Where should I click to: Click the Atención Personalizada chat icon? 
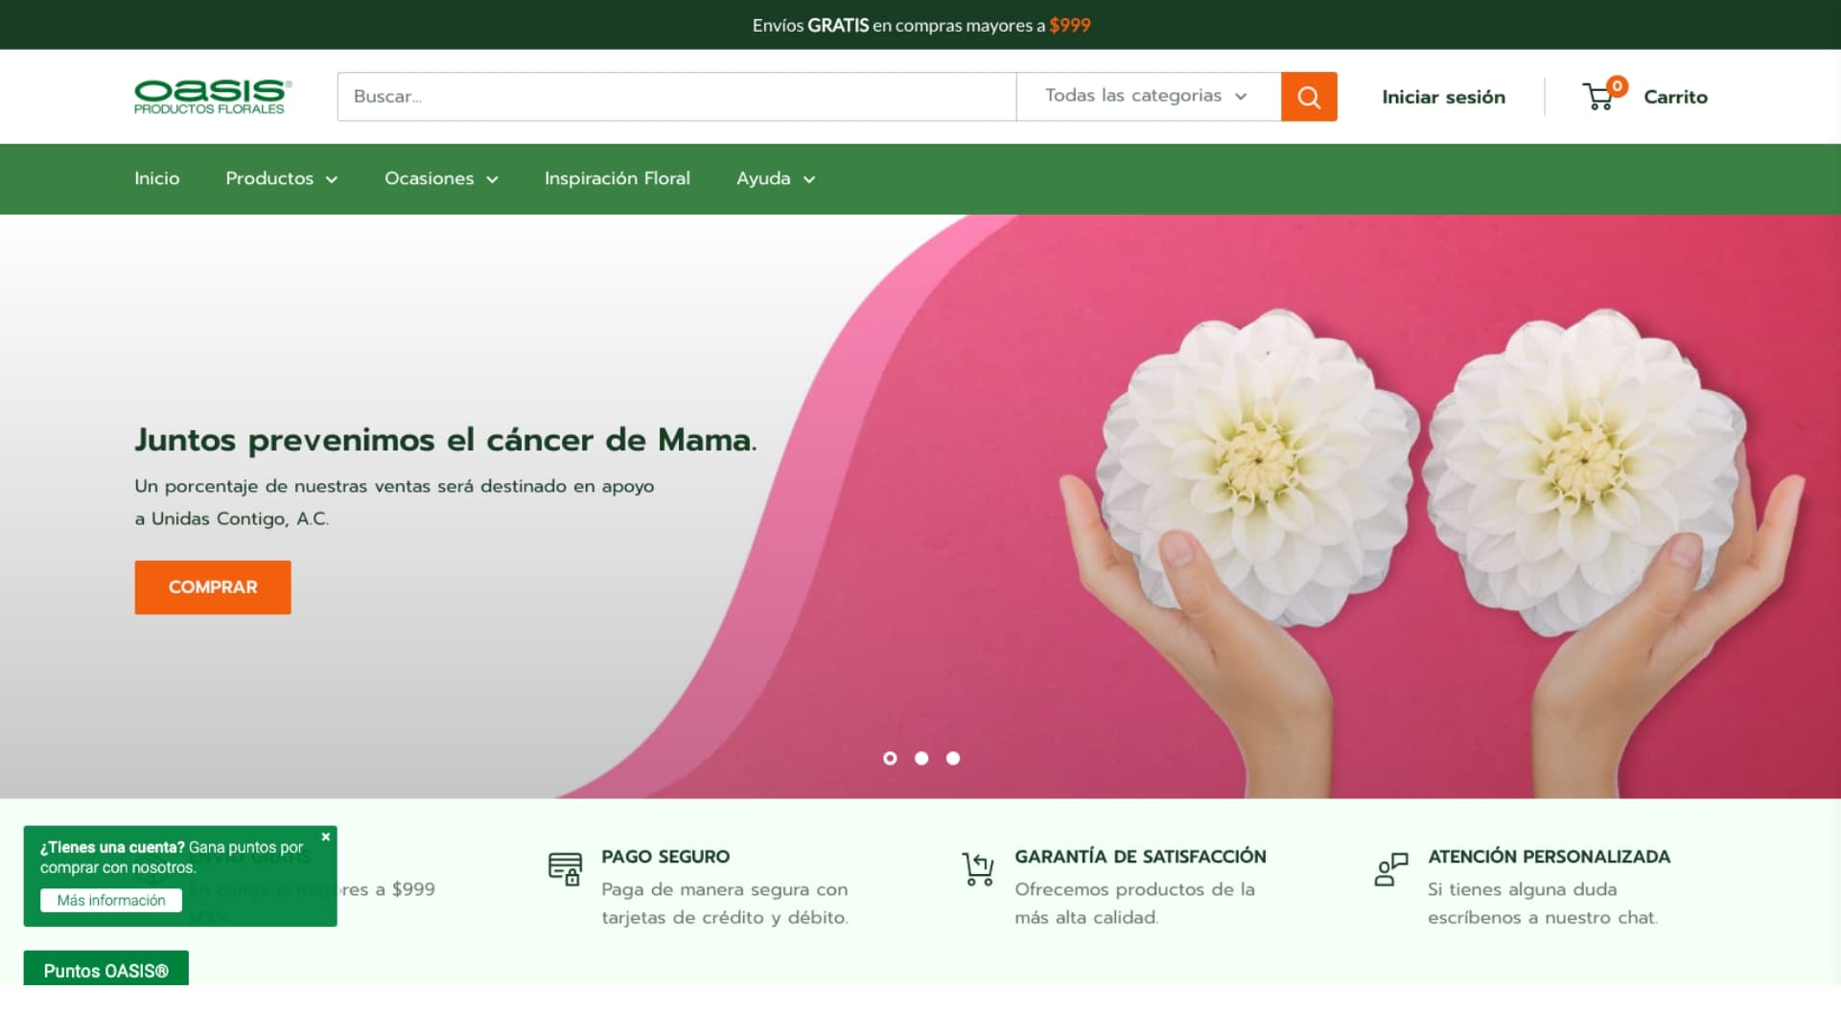[x=1391, y=868]
